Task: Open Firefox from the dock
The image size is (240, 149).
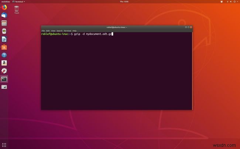Action: coord(4,7)
